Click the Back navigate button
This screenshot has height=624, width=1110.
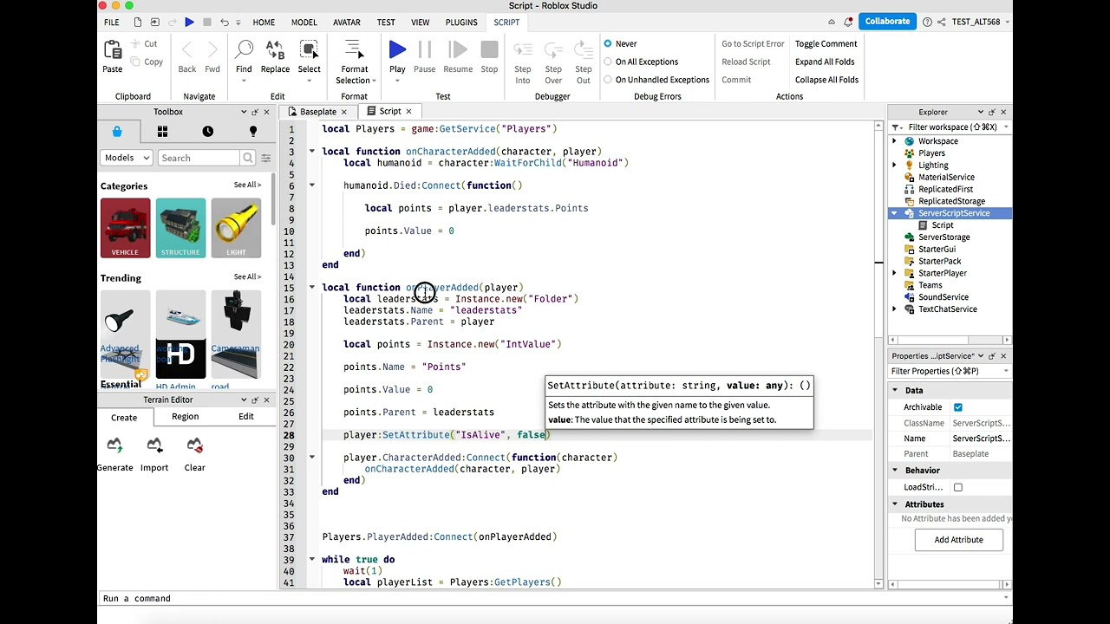[x=187, y=57]
